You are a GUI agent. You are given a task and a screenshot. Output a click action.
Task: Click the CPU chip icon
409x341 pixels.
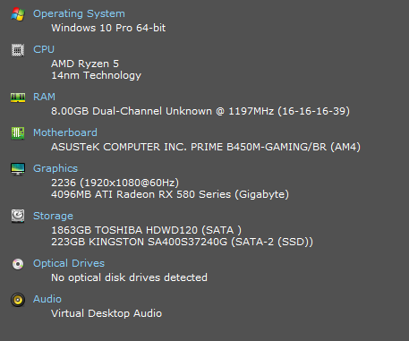click(x=18, y=50)
